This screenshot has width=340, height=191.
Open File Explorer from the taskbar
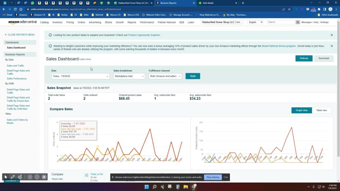click(186, 187)
